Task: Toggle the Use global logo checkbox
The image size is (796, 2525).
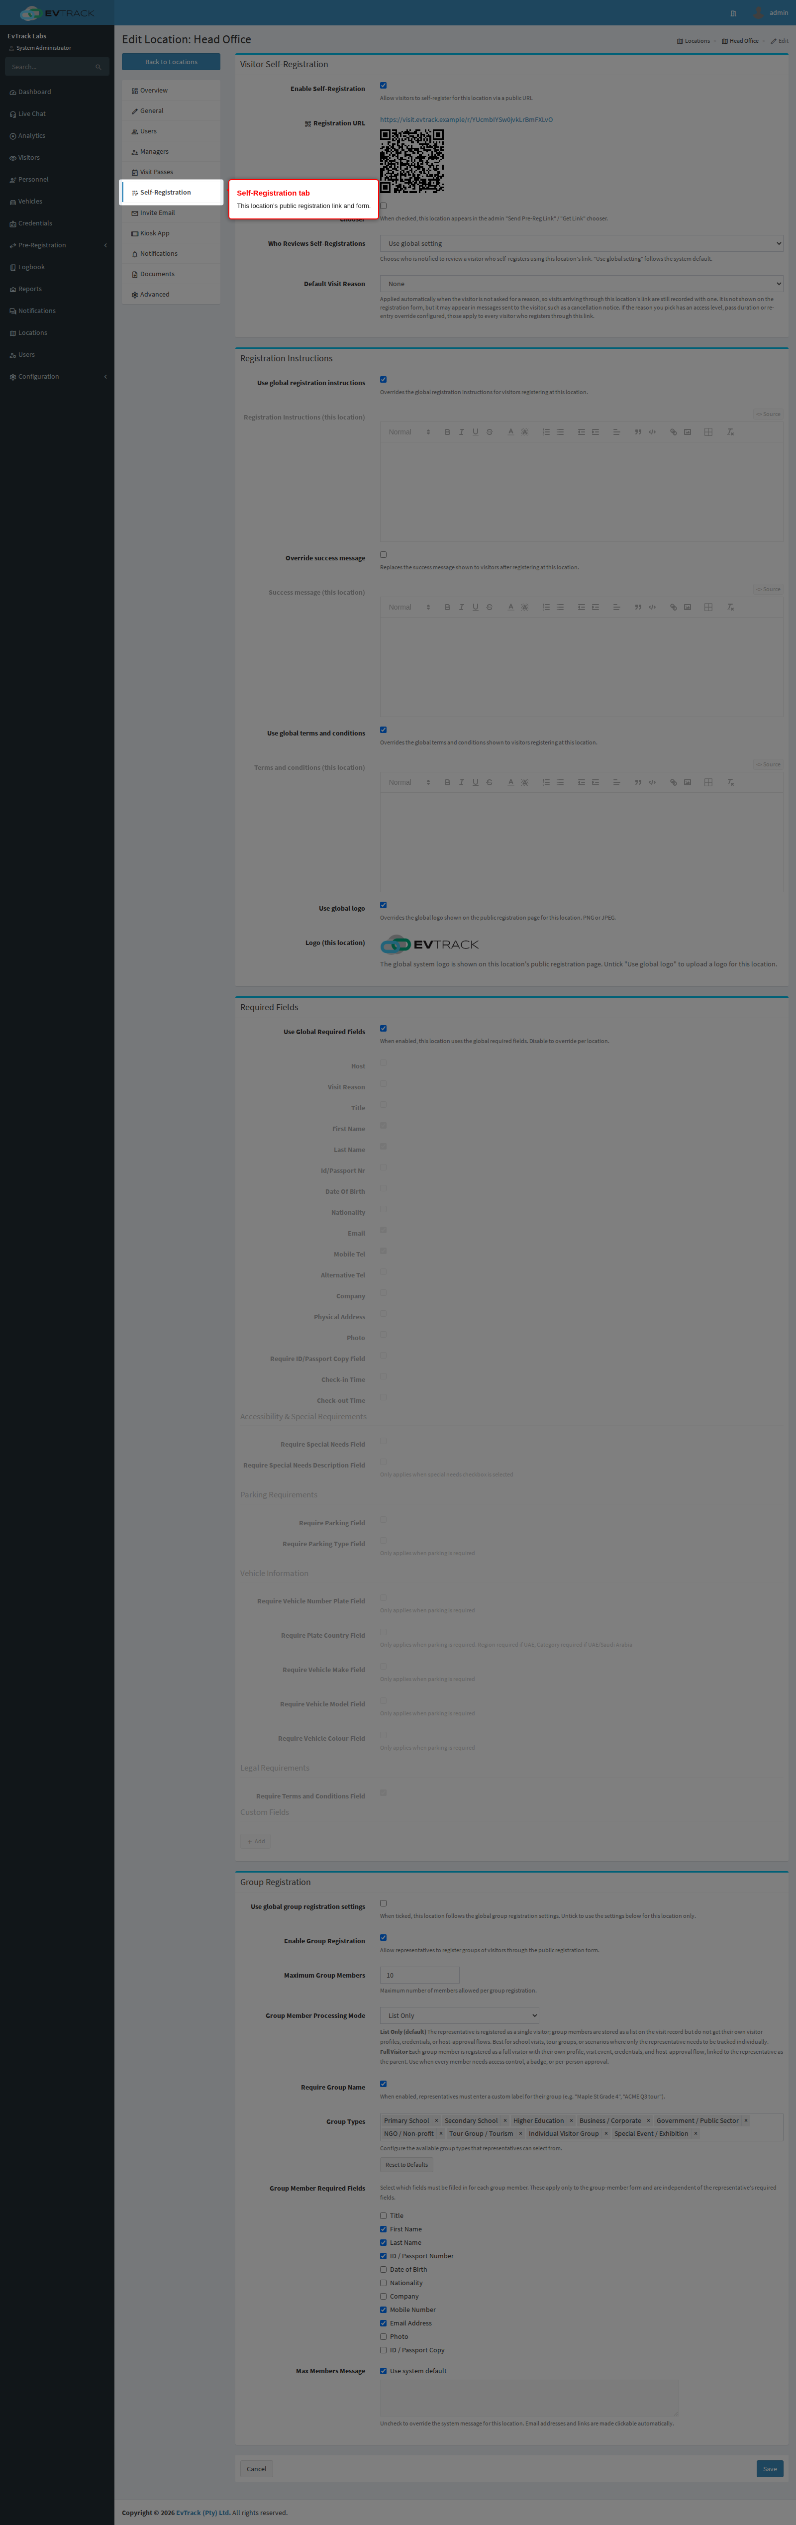Action: pyautogui.click(x=383, y=905)
